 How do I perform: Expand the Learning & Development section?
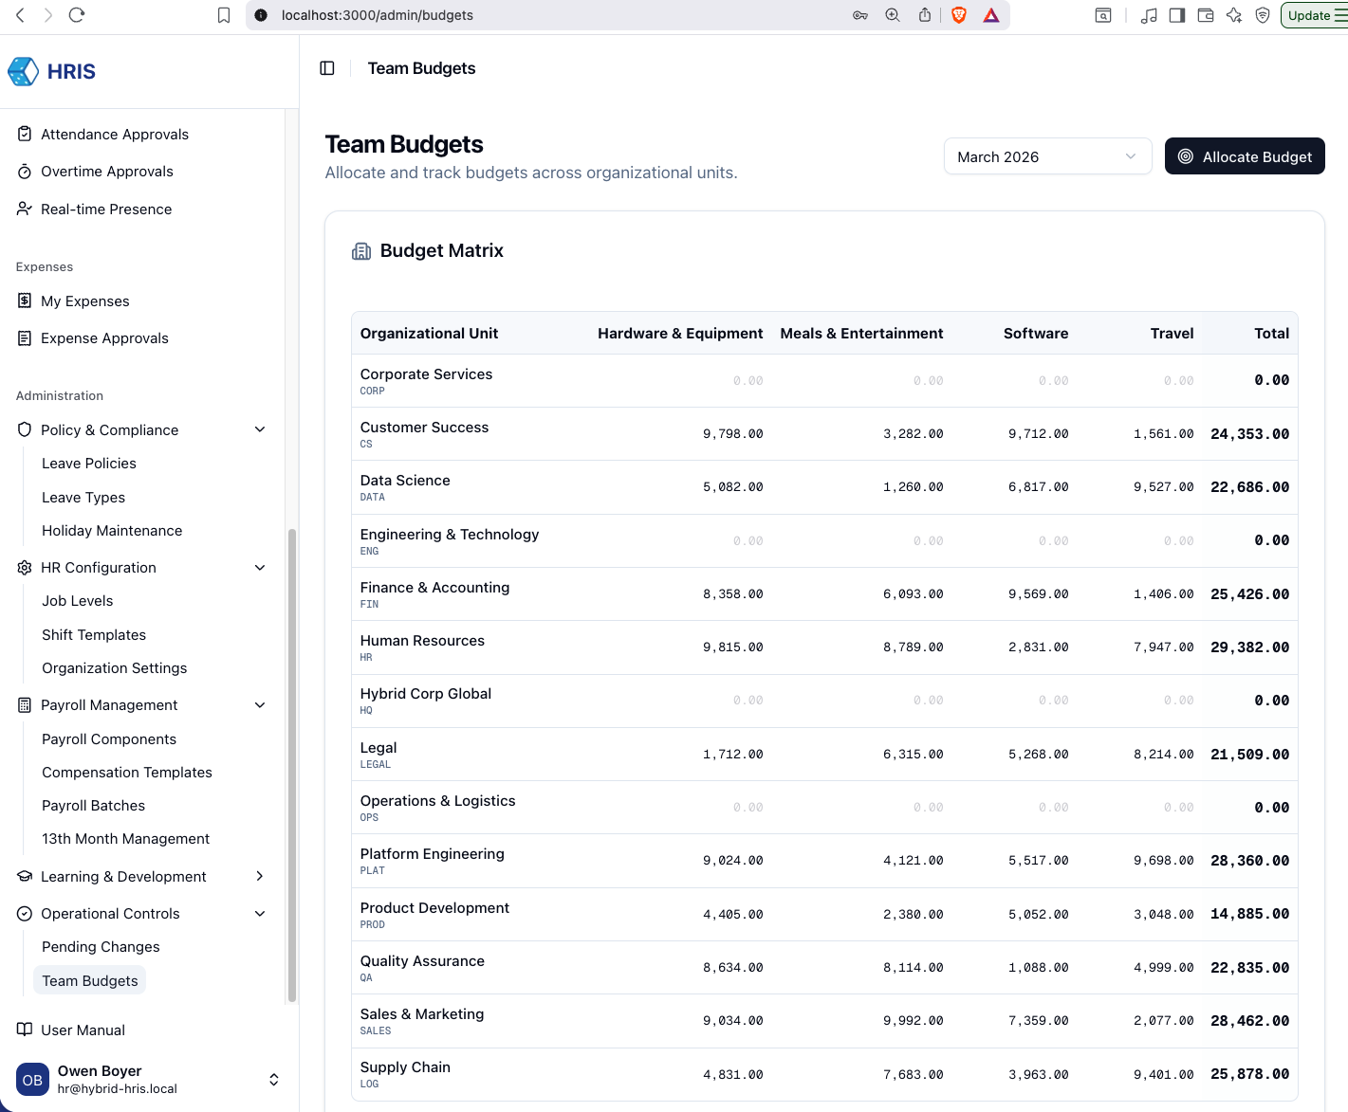coord(260,877)
